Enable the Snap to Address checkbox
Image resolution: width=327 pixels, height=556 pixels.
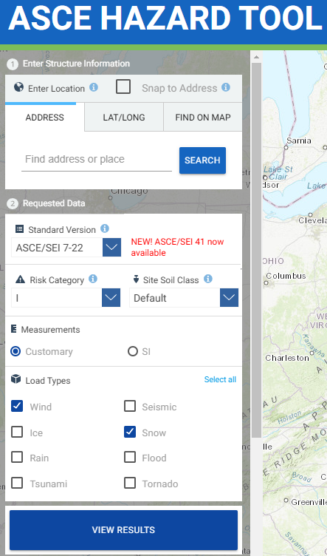123,87
